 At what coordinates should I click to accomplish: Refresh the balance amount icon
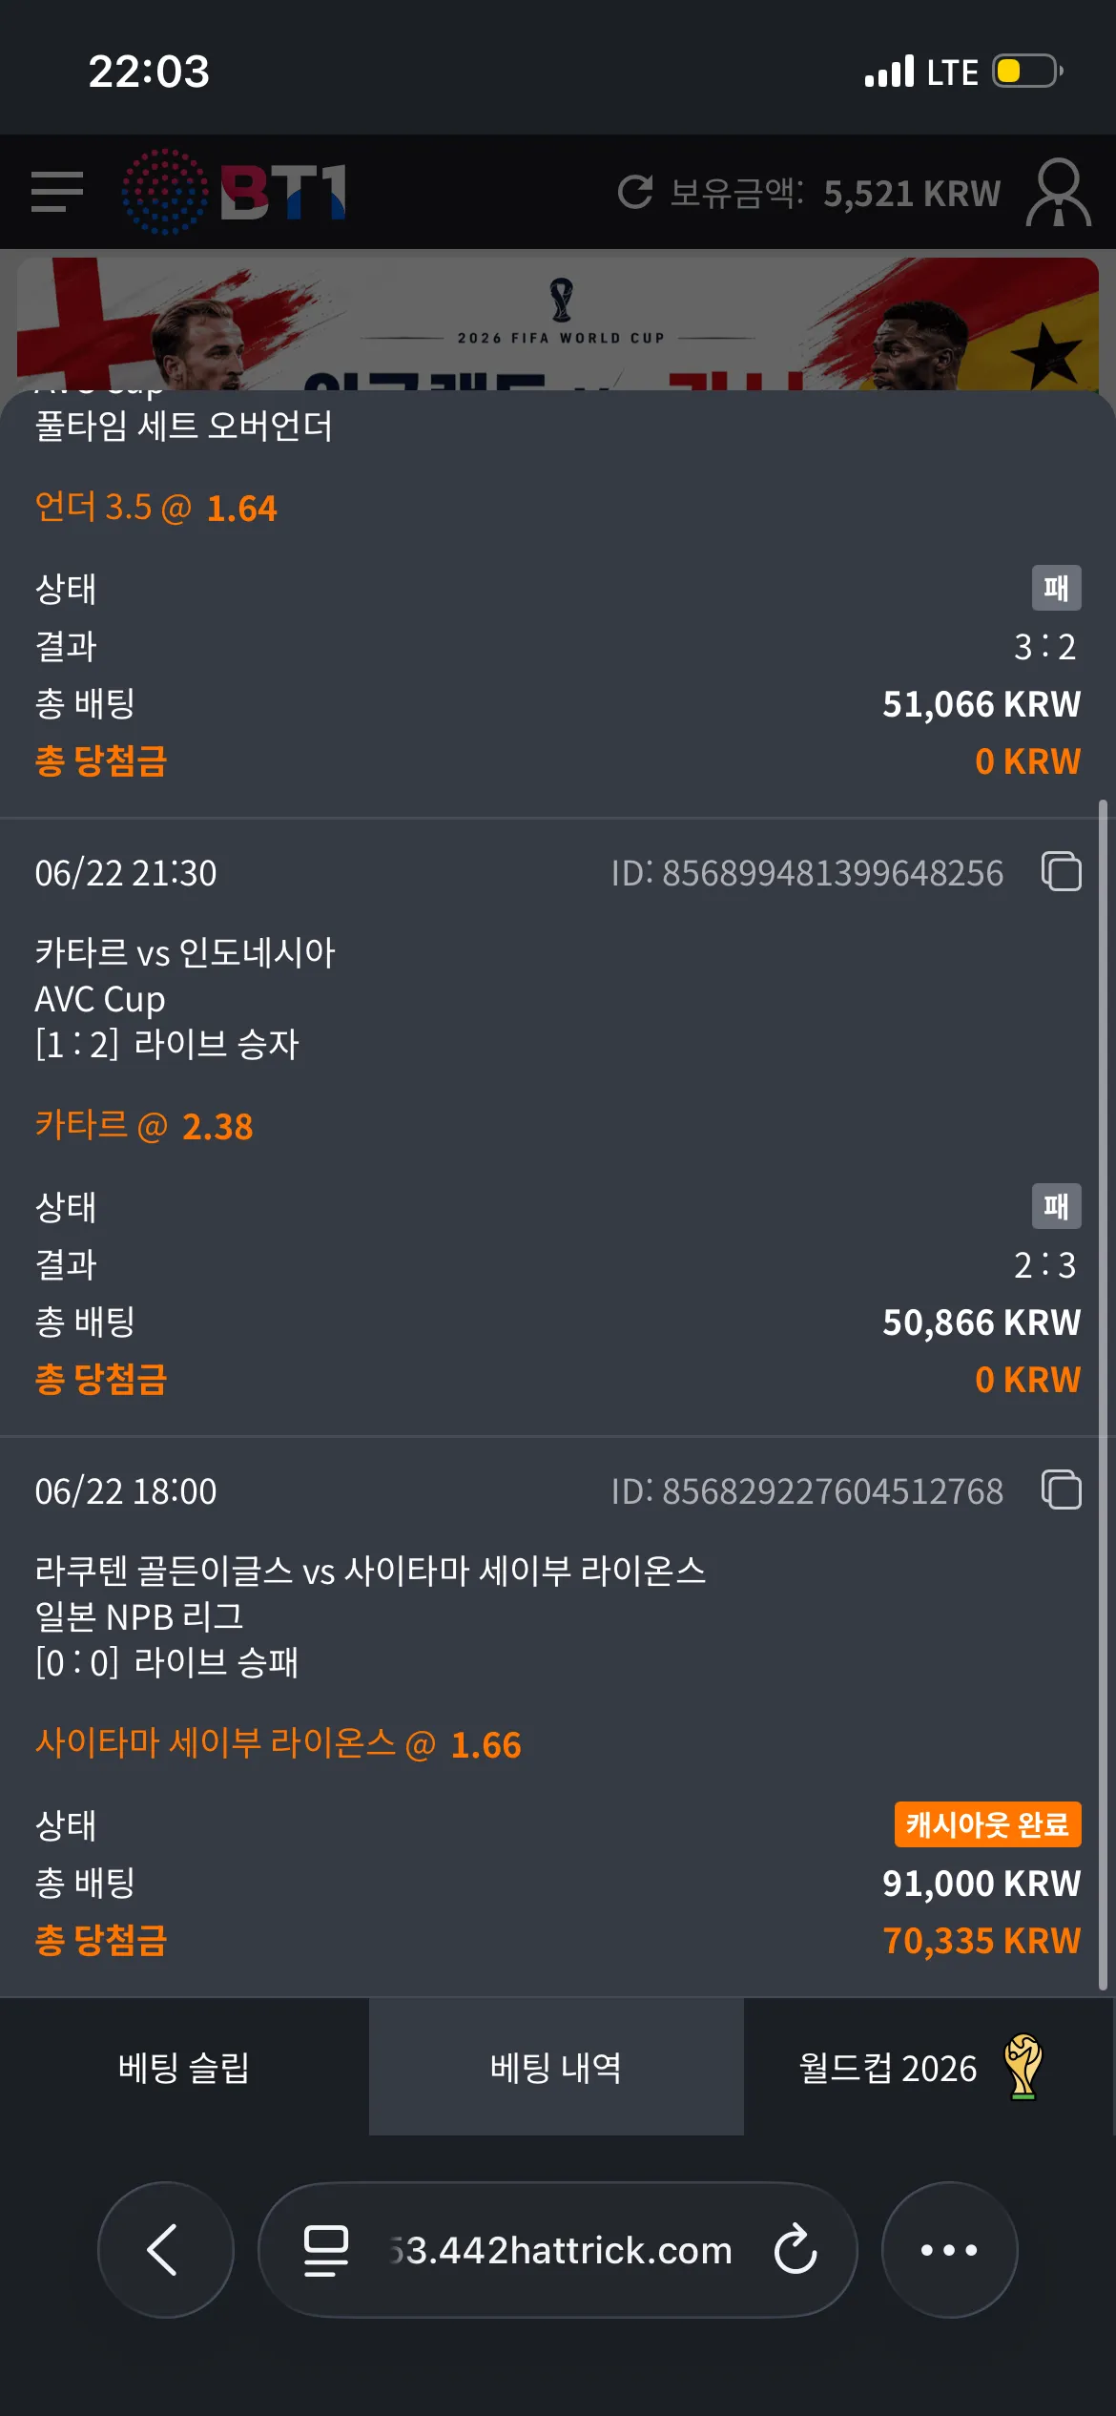(635, 193)
